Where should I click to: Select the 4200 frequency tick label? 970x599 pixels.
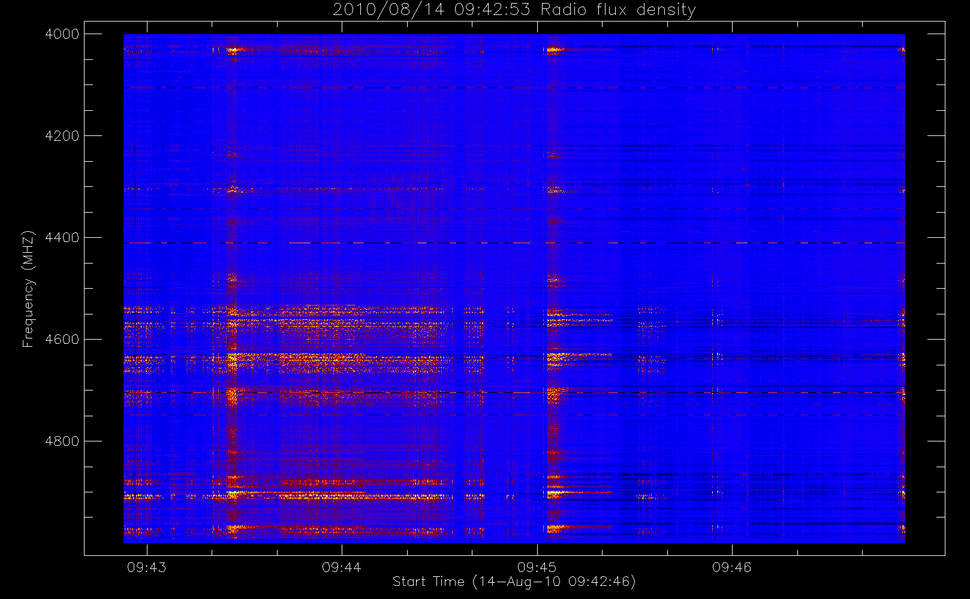pyautogui.click(x=62, y=136)
